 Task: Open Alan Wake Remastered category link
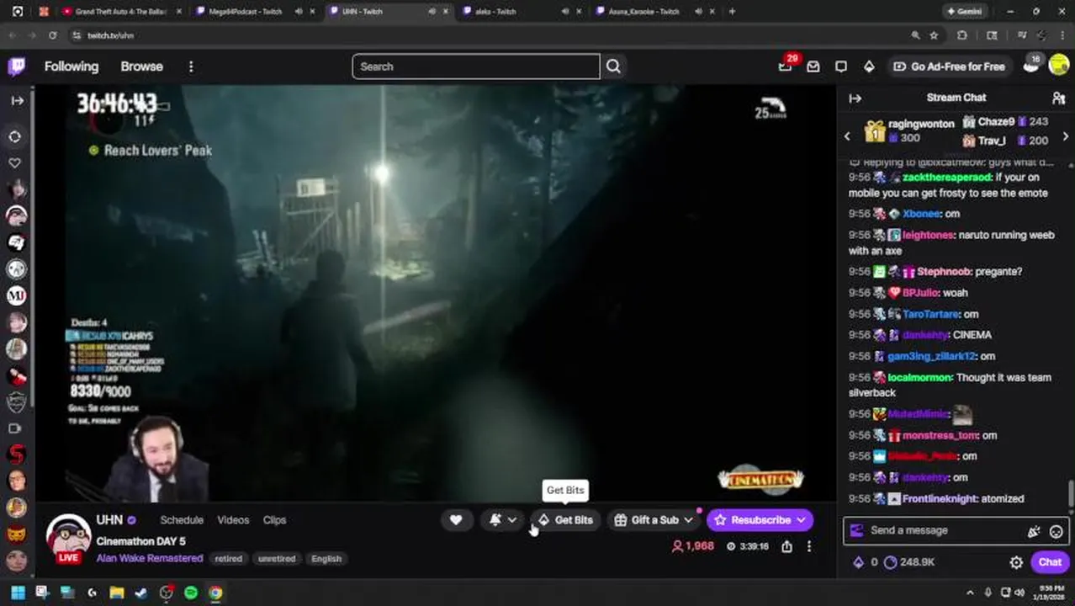point(150,558)
